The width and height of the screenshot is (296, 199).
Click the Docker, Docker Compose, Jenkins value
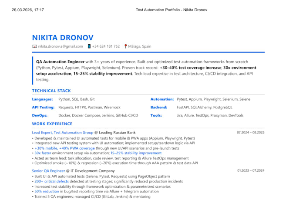98,115
